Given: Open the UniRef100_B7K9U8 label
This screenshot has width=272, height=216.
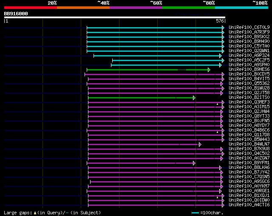Looking at the screenshot, I should click(x=249, y=149).
